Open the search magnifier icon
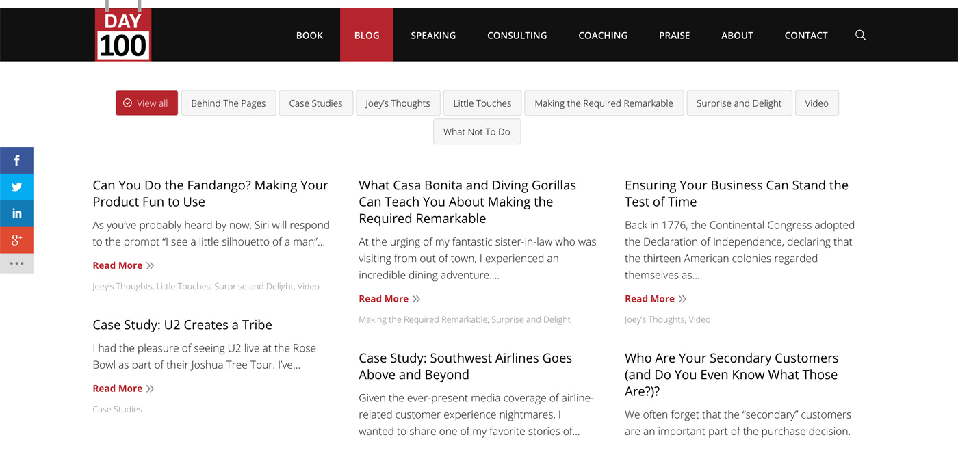 click(x=860, y=35)
